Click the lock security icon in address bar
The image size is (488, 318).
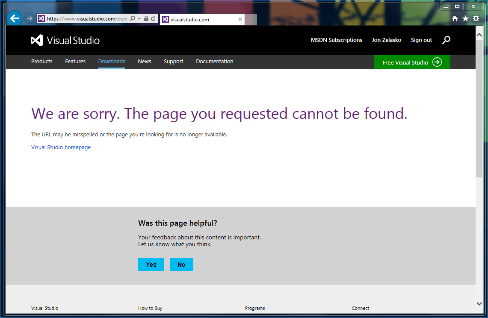(x=146, y=19)
